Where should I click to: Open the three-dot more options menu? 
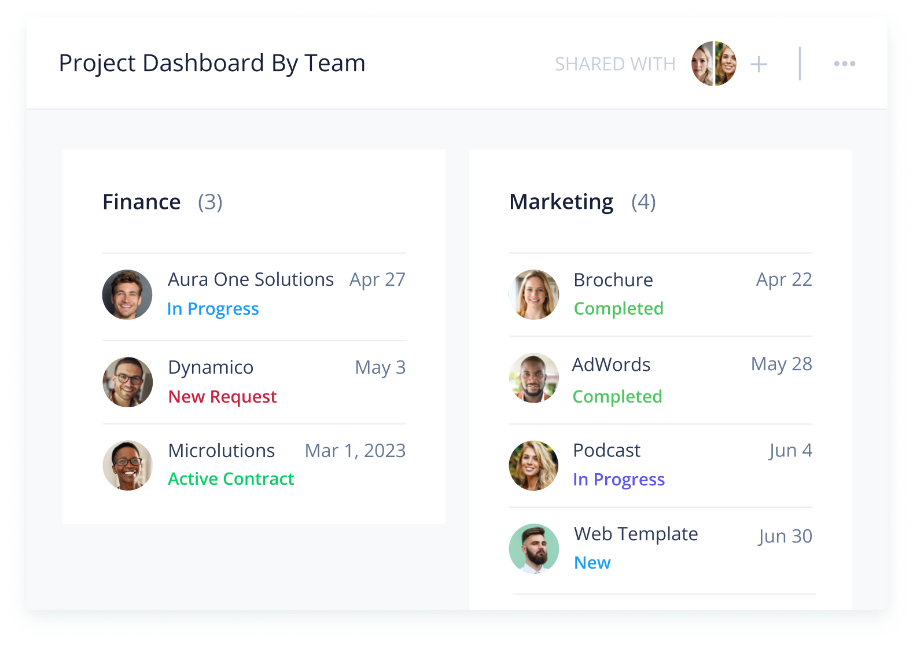845,64
